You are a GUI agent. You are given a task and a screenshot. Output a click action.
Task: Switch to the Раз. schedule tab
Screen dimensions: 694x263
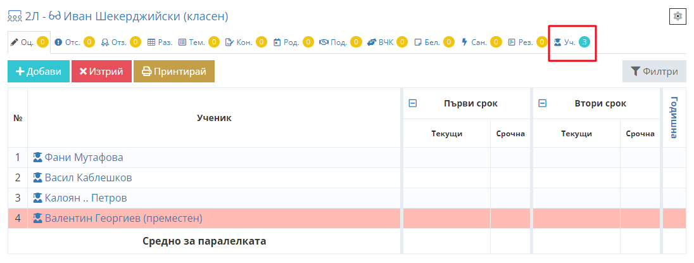click(160, 42)
